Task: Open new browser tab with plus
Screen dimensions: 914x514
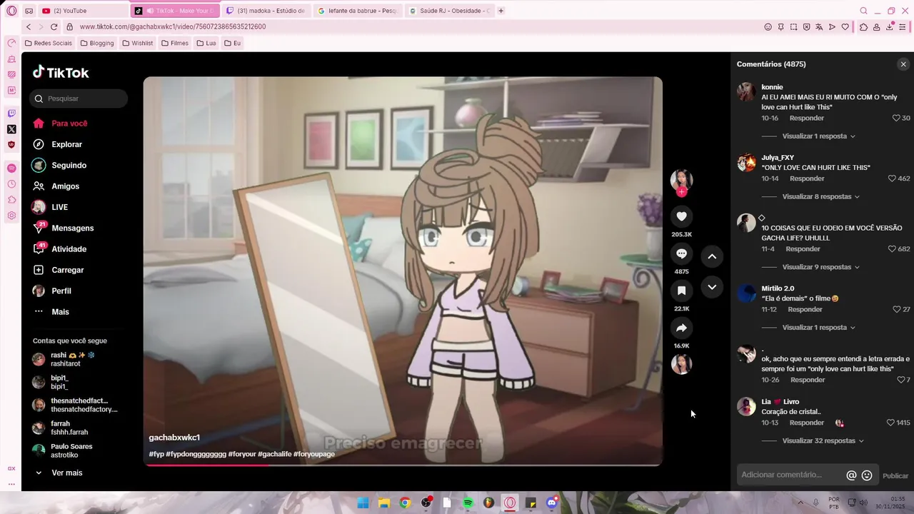Action: pos(501,11)
